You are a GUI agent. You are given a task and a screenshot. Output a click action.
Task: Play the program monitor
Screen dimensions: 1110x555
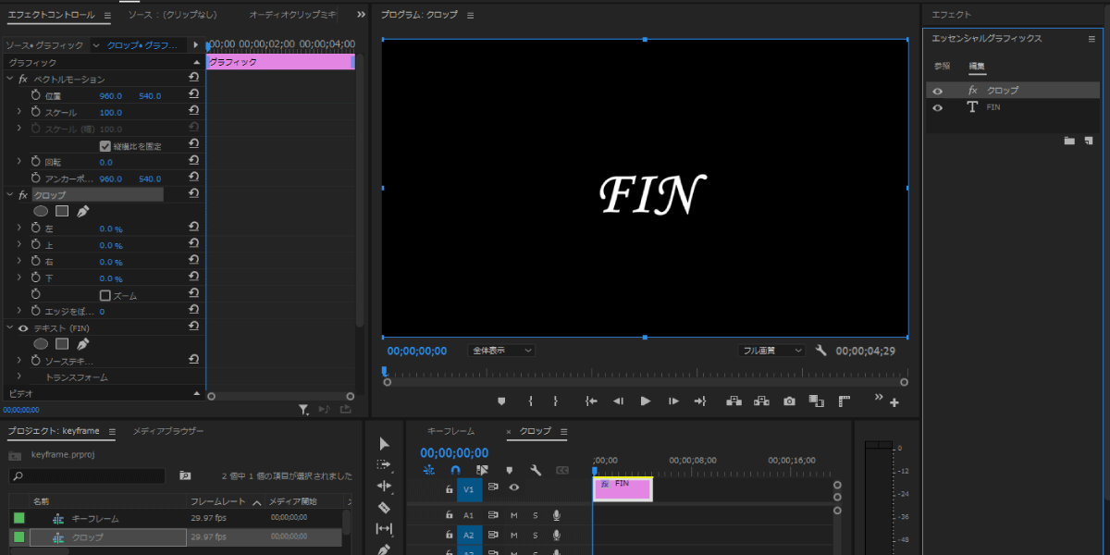click(x=646, y=401)
